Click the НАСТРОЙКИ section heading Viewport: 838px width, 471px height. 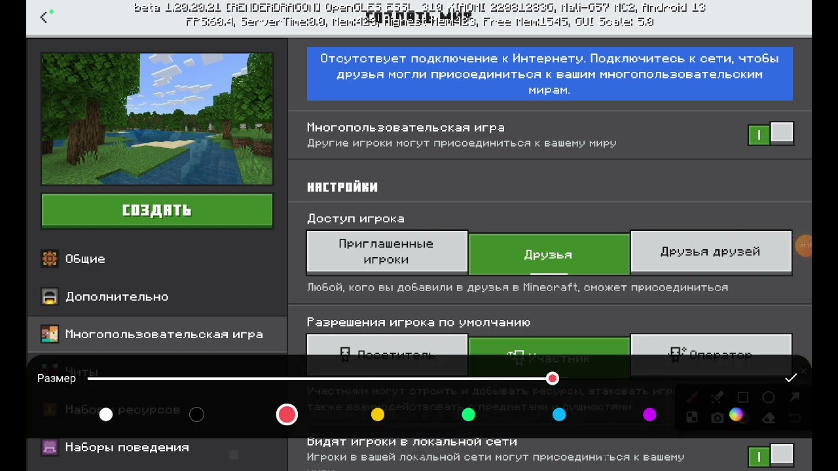[x=342, y=187]
